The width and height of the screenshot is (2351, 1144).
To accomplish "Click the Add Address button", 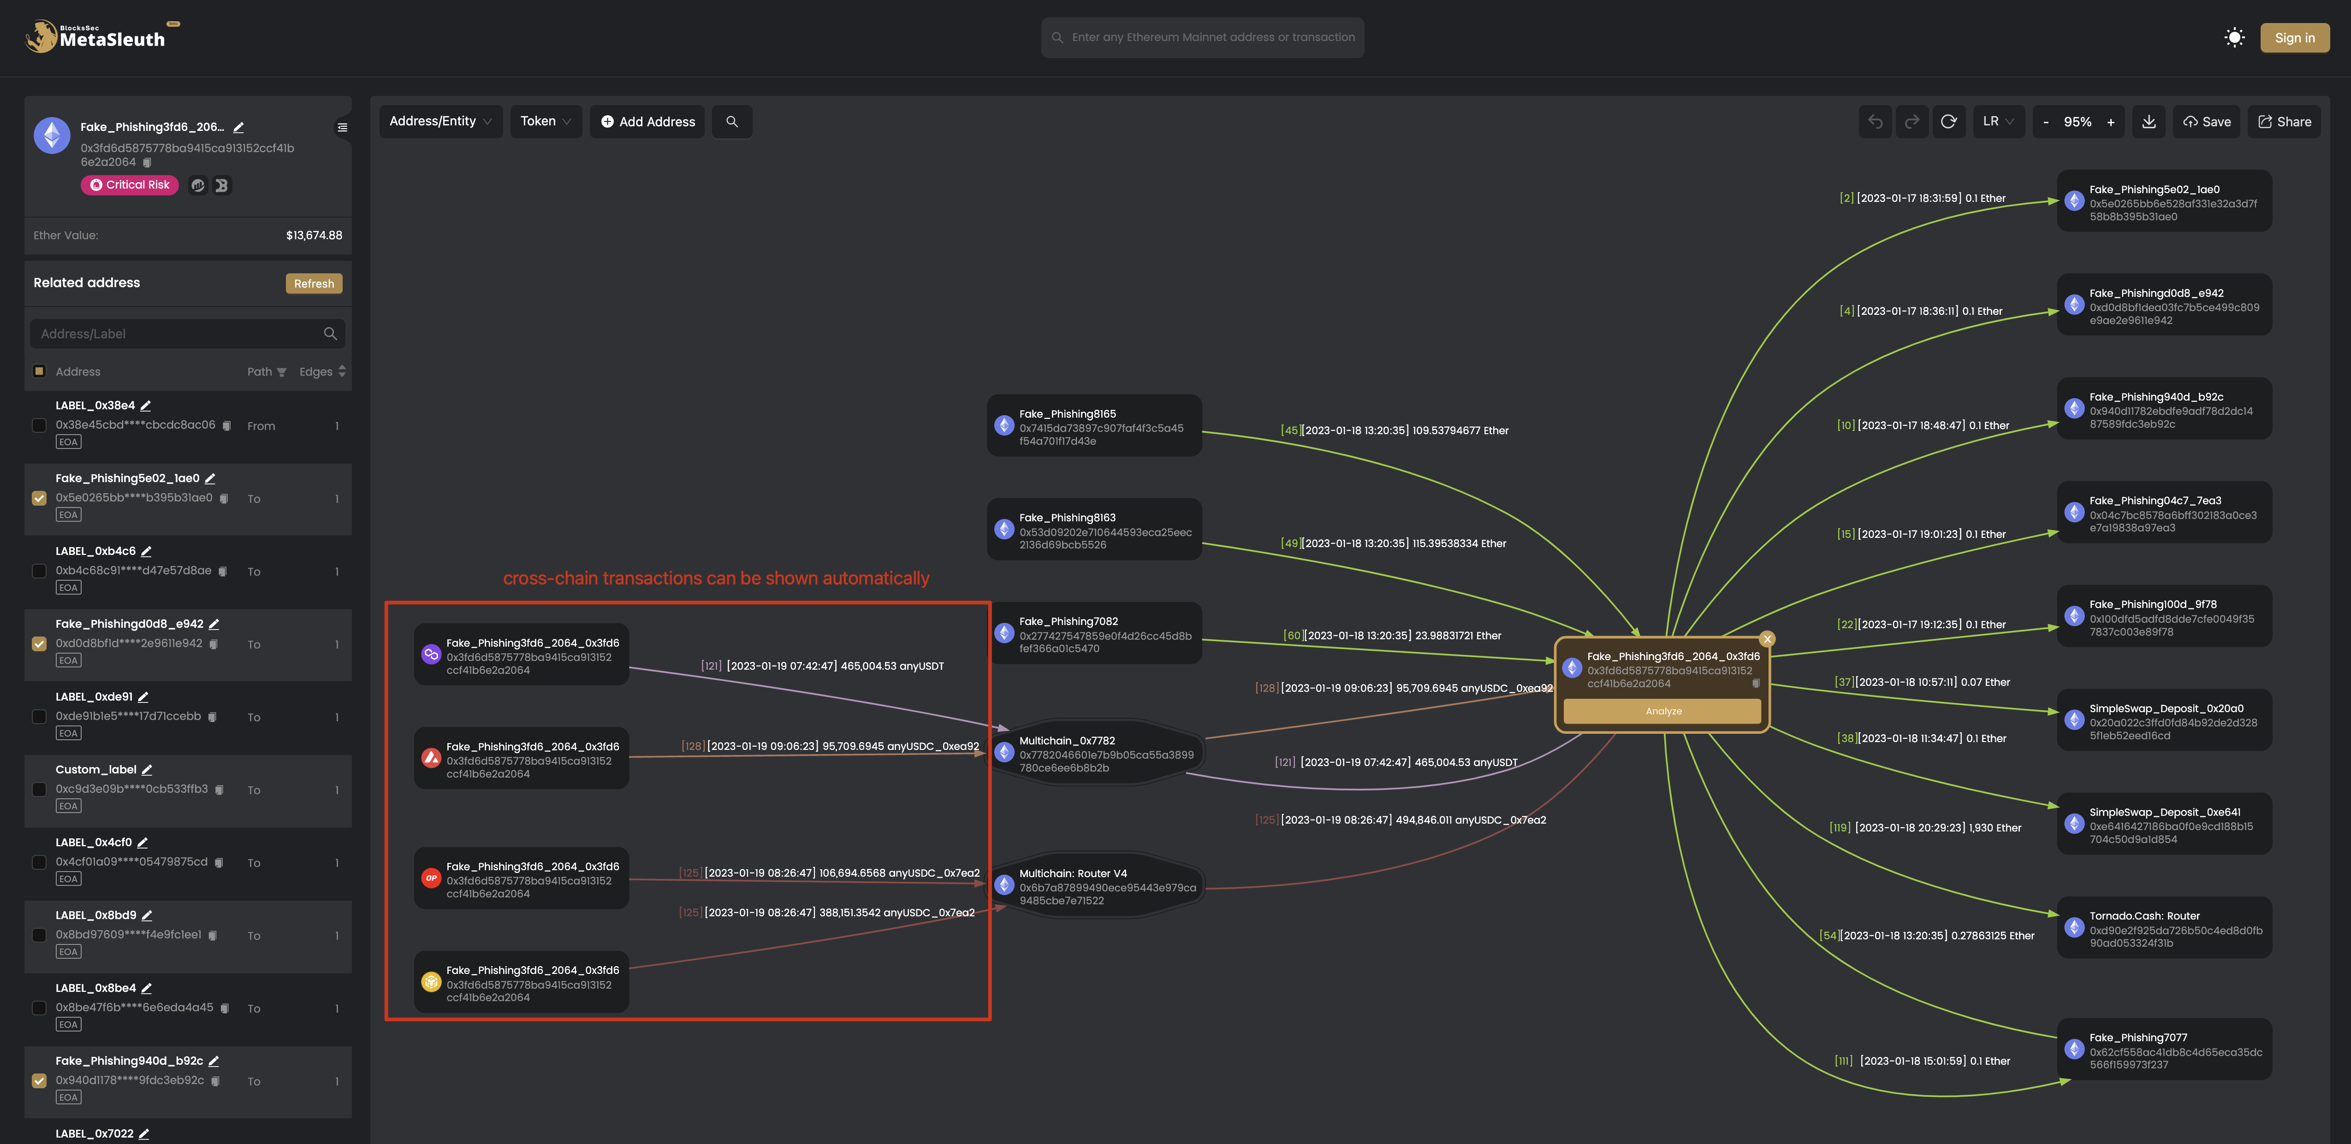I will click(647, 122).
